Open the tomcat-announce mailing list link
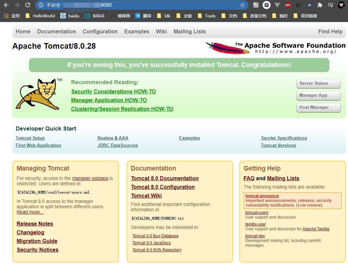This screenshot has width=348, height=264. pyautogui.click(x=262, y=196)
